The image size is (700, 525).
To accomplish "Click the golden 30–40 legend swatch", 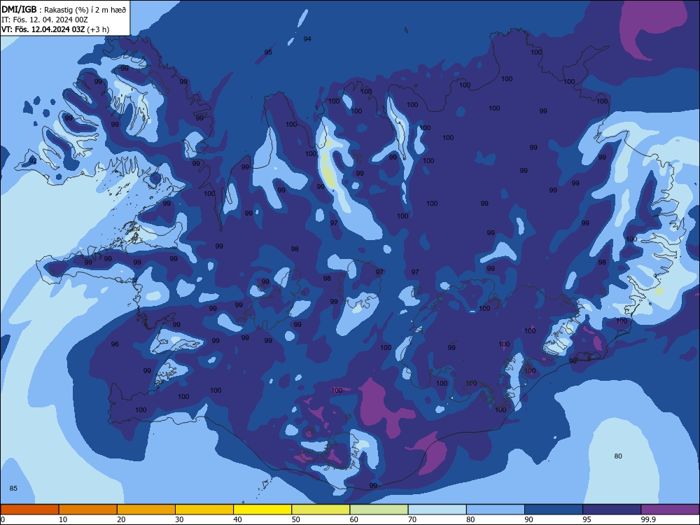I will click(x=204, y=510).
